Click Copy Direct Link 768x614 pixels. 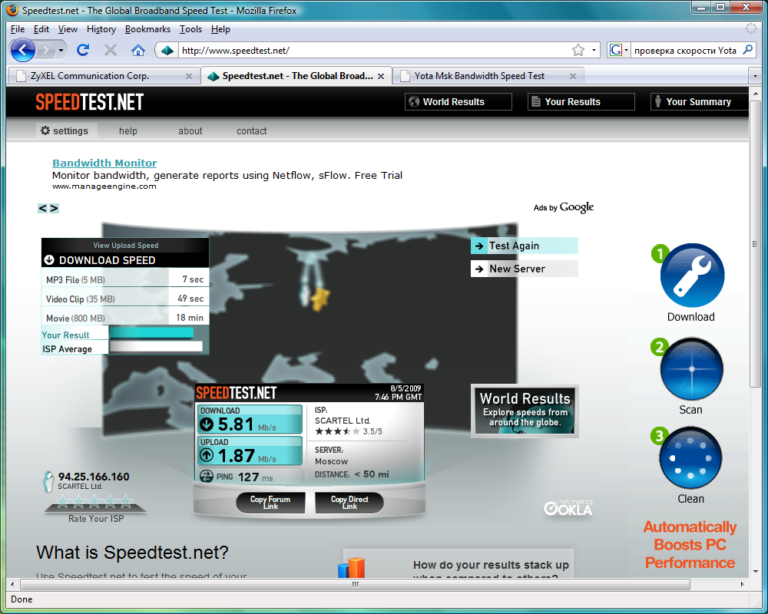[349, 503]
